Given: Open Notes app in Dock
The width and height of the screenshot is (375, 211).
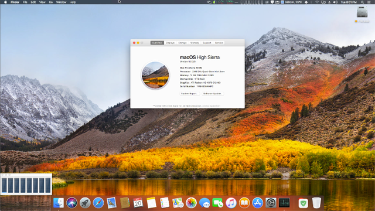Looking at the screenshot, I should (x=151, y=203).
